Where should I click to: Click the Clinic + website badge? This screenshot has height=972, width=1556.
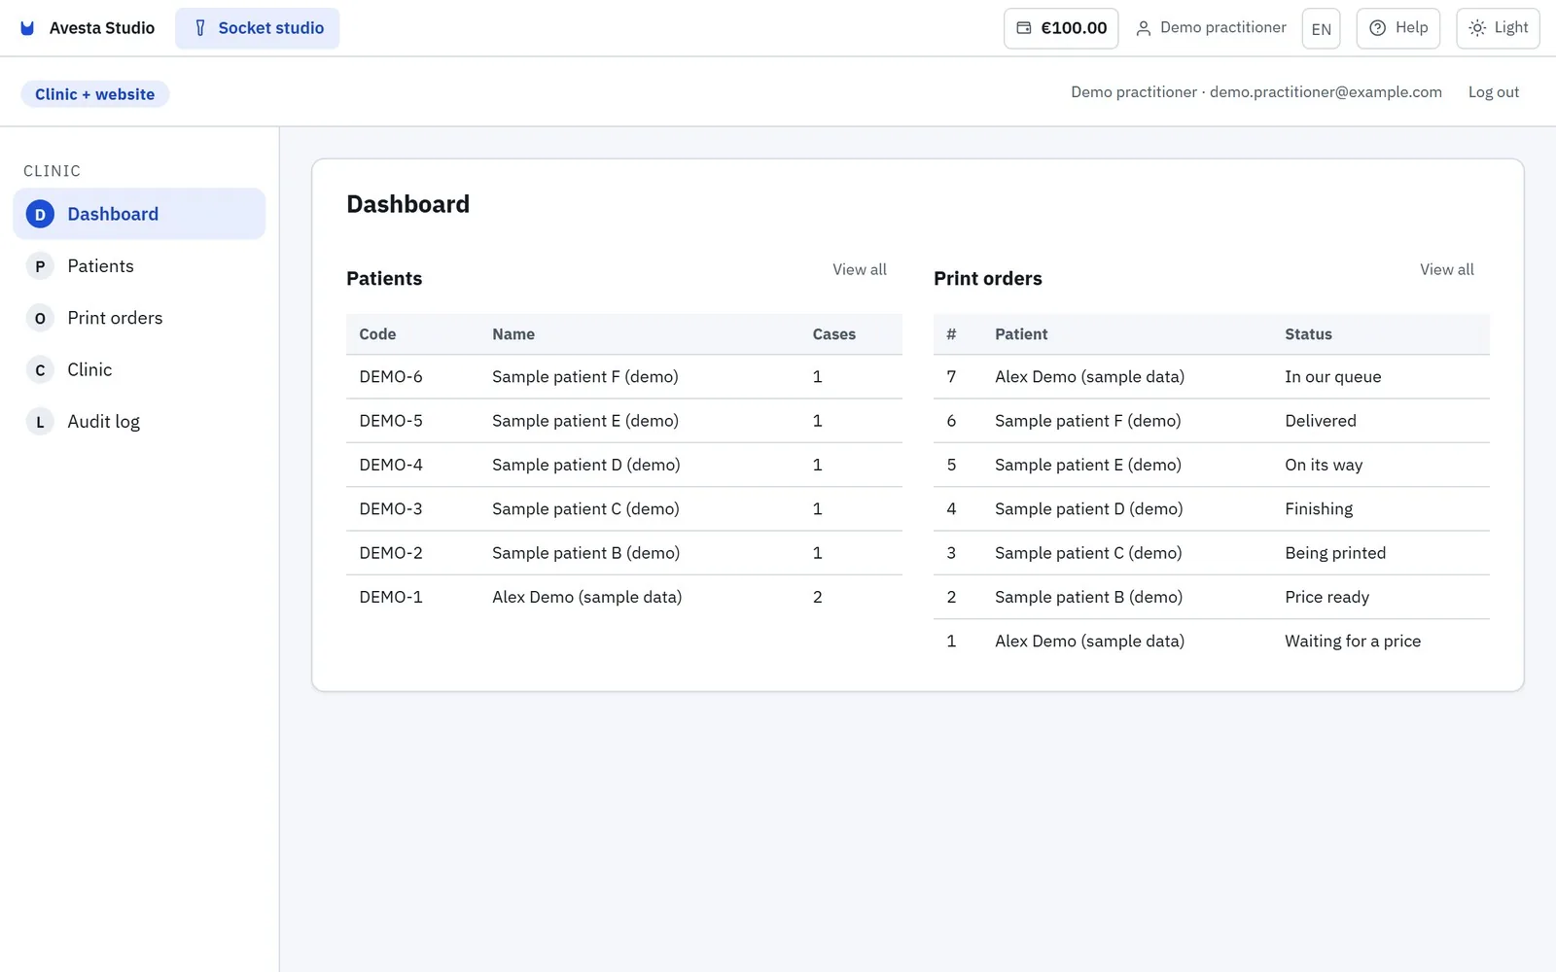[x=95, y=94]
